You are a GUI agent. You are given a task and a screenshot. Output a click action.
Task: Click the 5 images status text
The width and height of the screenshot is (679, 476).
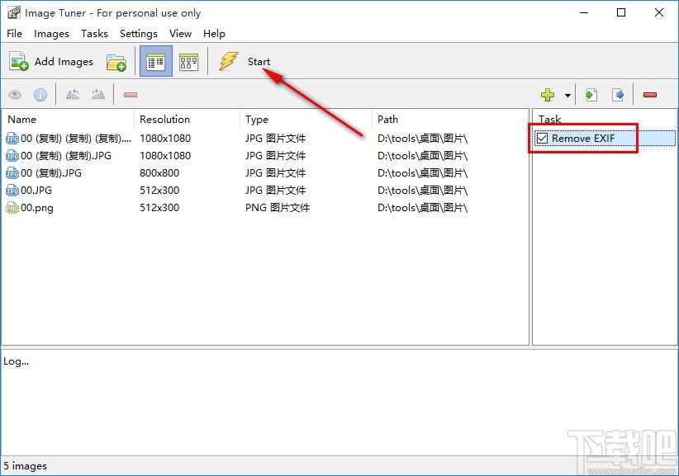[25, 466]
